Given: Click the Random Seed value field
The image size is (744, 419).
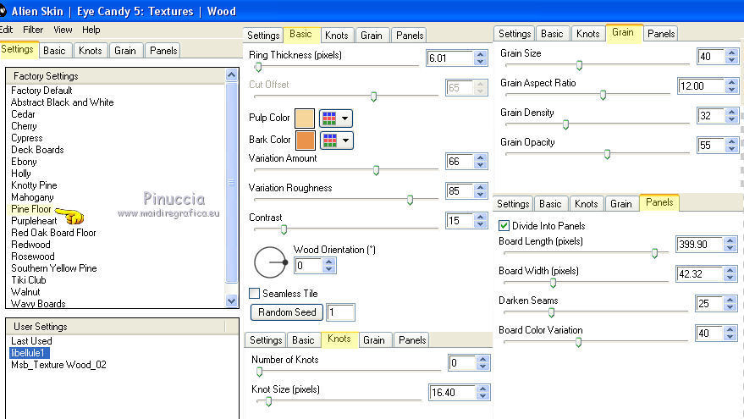Looking at the screenshot, I should pyautogui.click(x=340, y=312).
